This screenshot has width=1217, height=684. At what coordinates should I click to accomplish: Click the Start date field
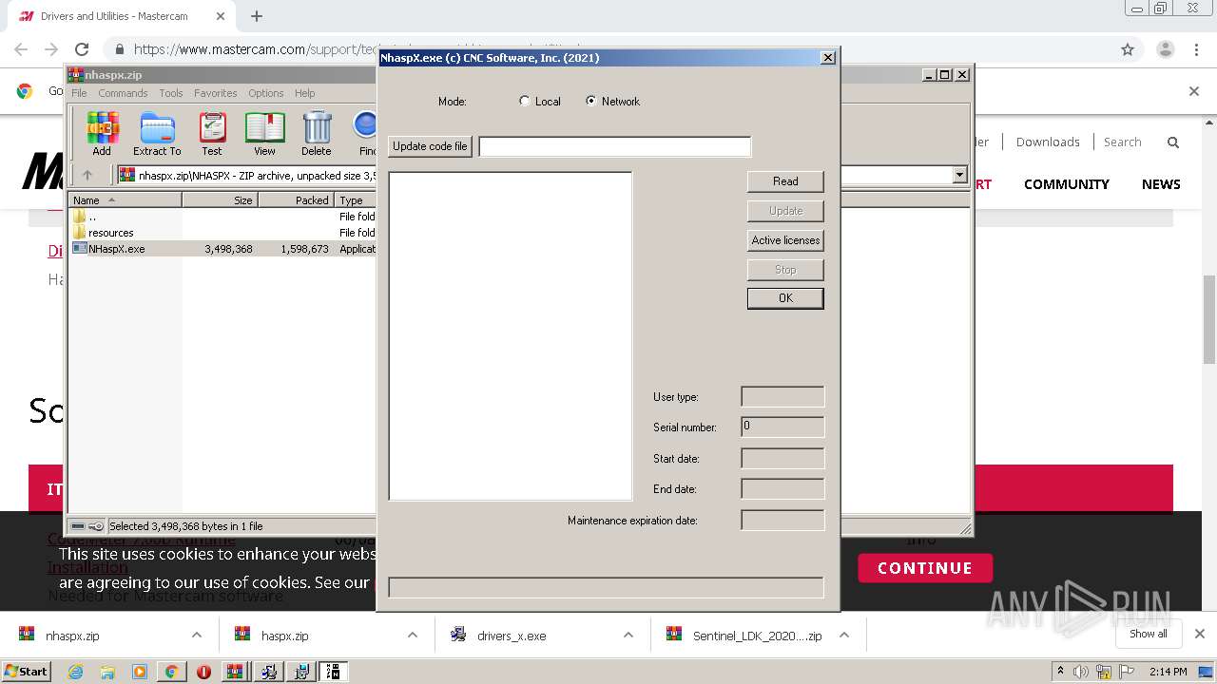782,458
